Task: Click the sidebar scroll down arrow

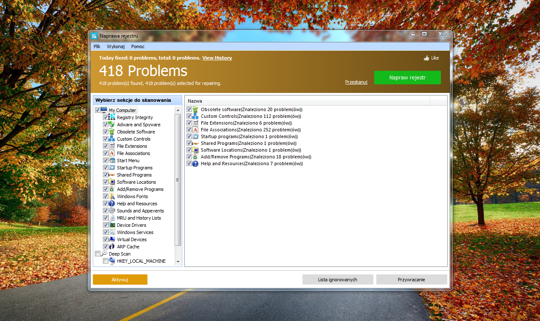Action: pos(178,262)
